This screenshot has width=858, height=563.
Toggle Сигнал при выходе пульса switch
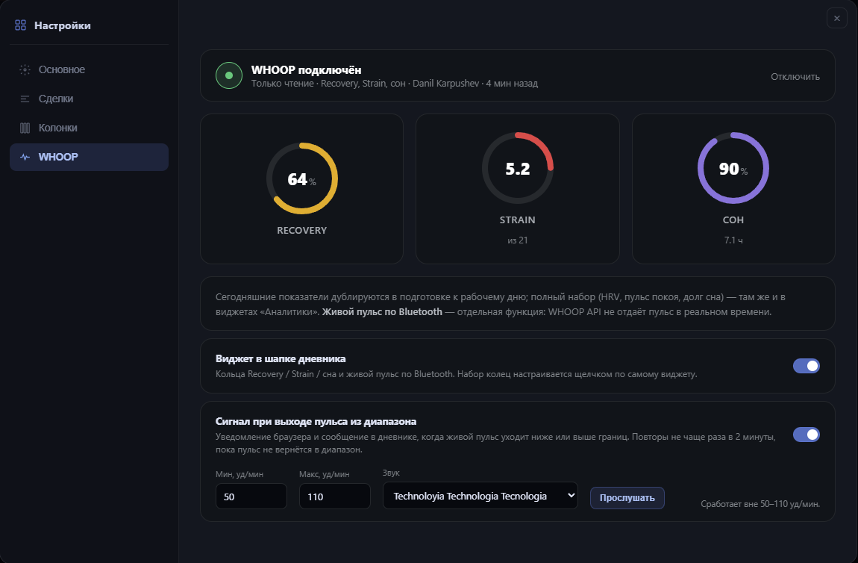pyautogui.click(x=806, y=435)
